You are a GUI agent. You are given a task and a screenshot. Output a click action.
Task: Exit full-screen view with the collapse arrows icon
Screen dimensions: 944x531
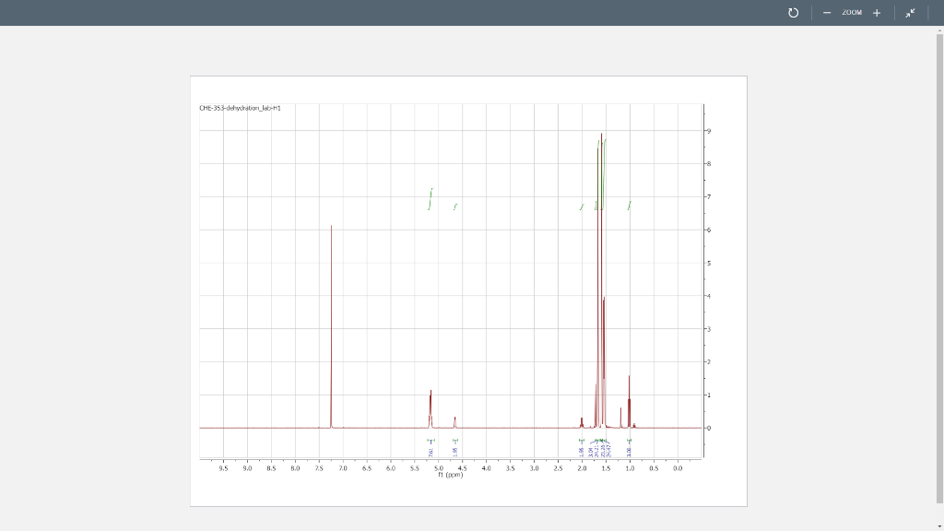(x=910, y=13)
